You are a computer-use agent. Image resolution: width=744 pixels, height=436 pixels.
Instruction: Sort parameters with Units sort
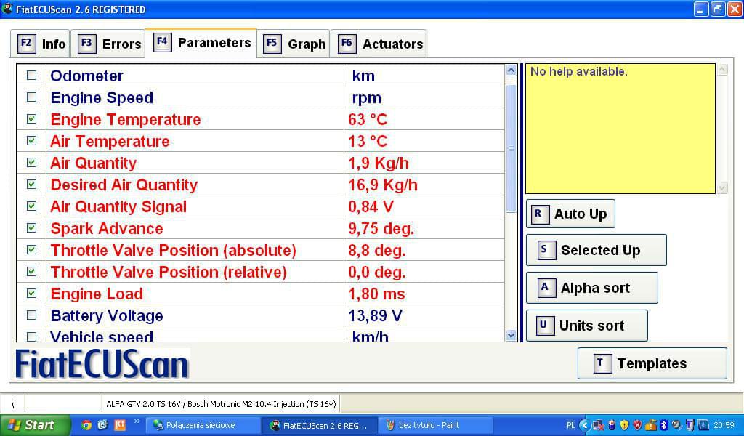[x=587, y=326]
